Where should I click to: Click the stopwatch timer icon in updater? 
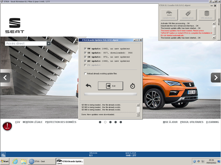[133, 86]
